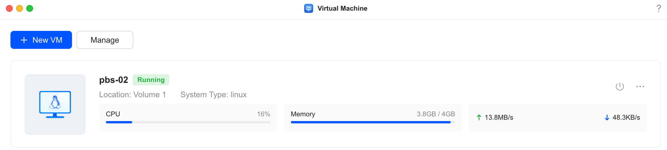The height and width of the screenshot is (150, 667).
Task: Open the three-dots more options menu
Action: [640, 87]
